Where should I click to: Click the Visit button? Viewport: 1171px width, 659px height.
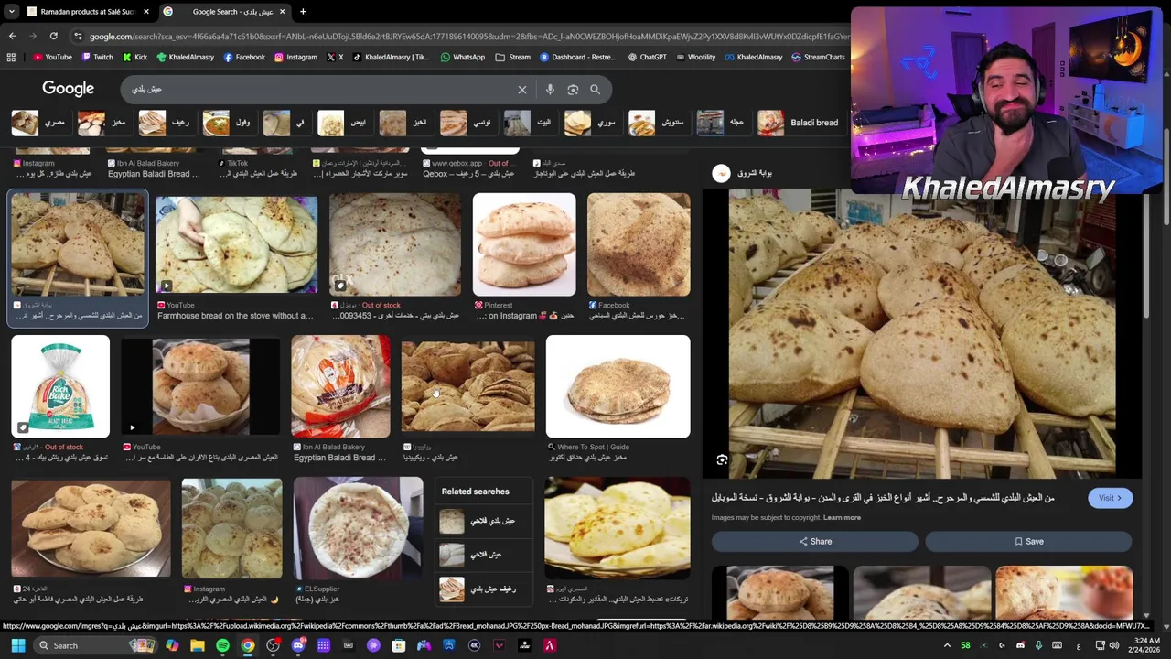pos(1110,498)
